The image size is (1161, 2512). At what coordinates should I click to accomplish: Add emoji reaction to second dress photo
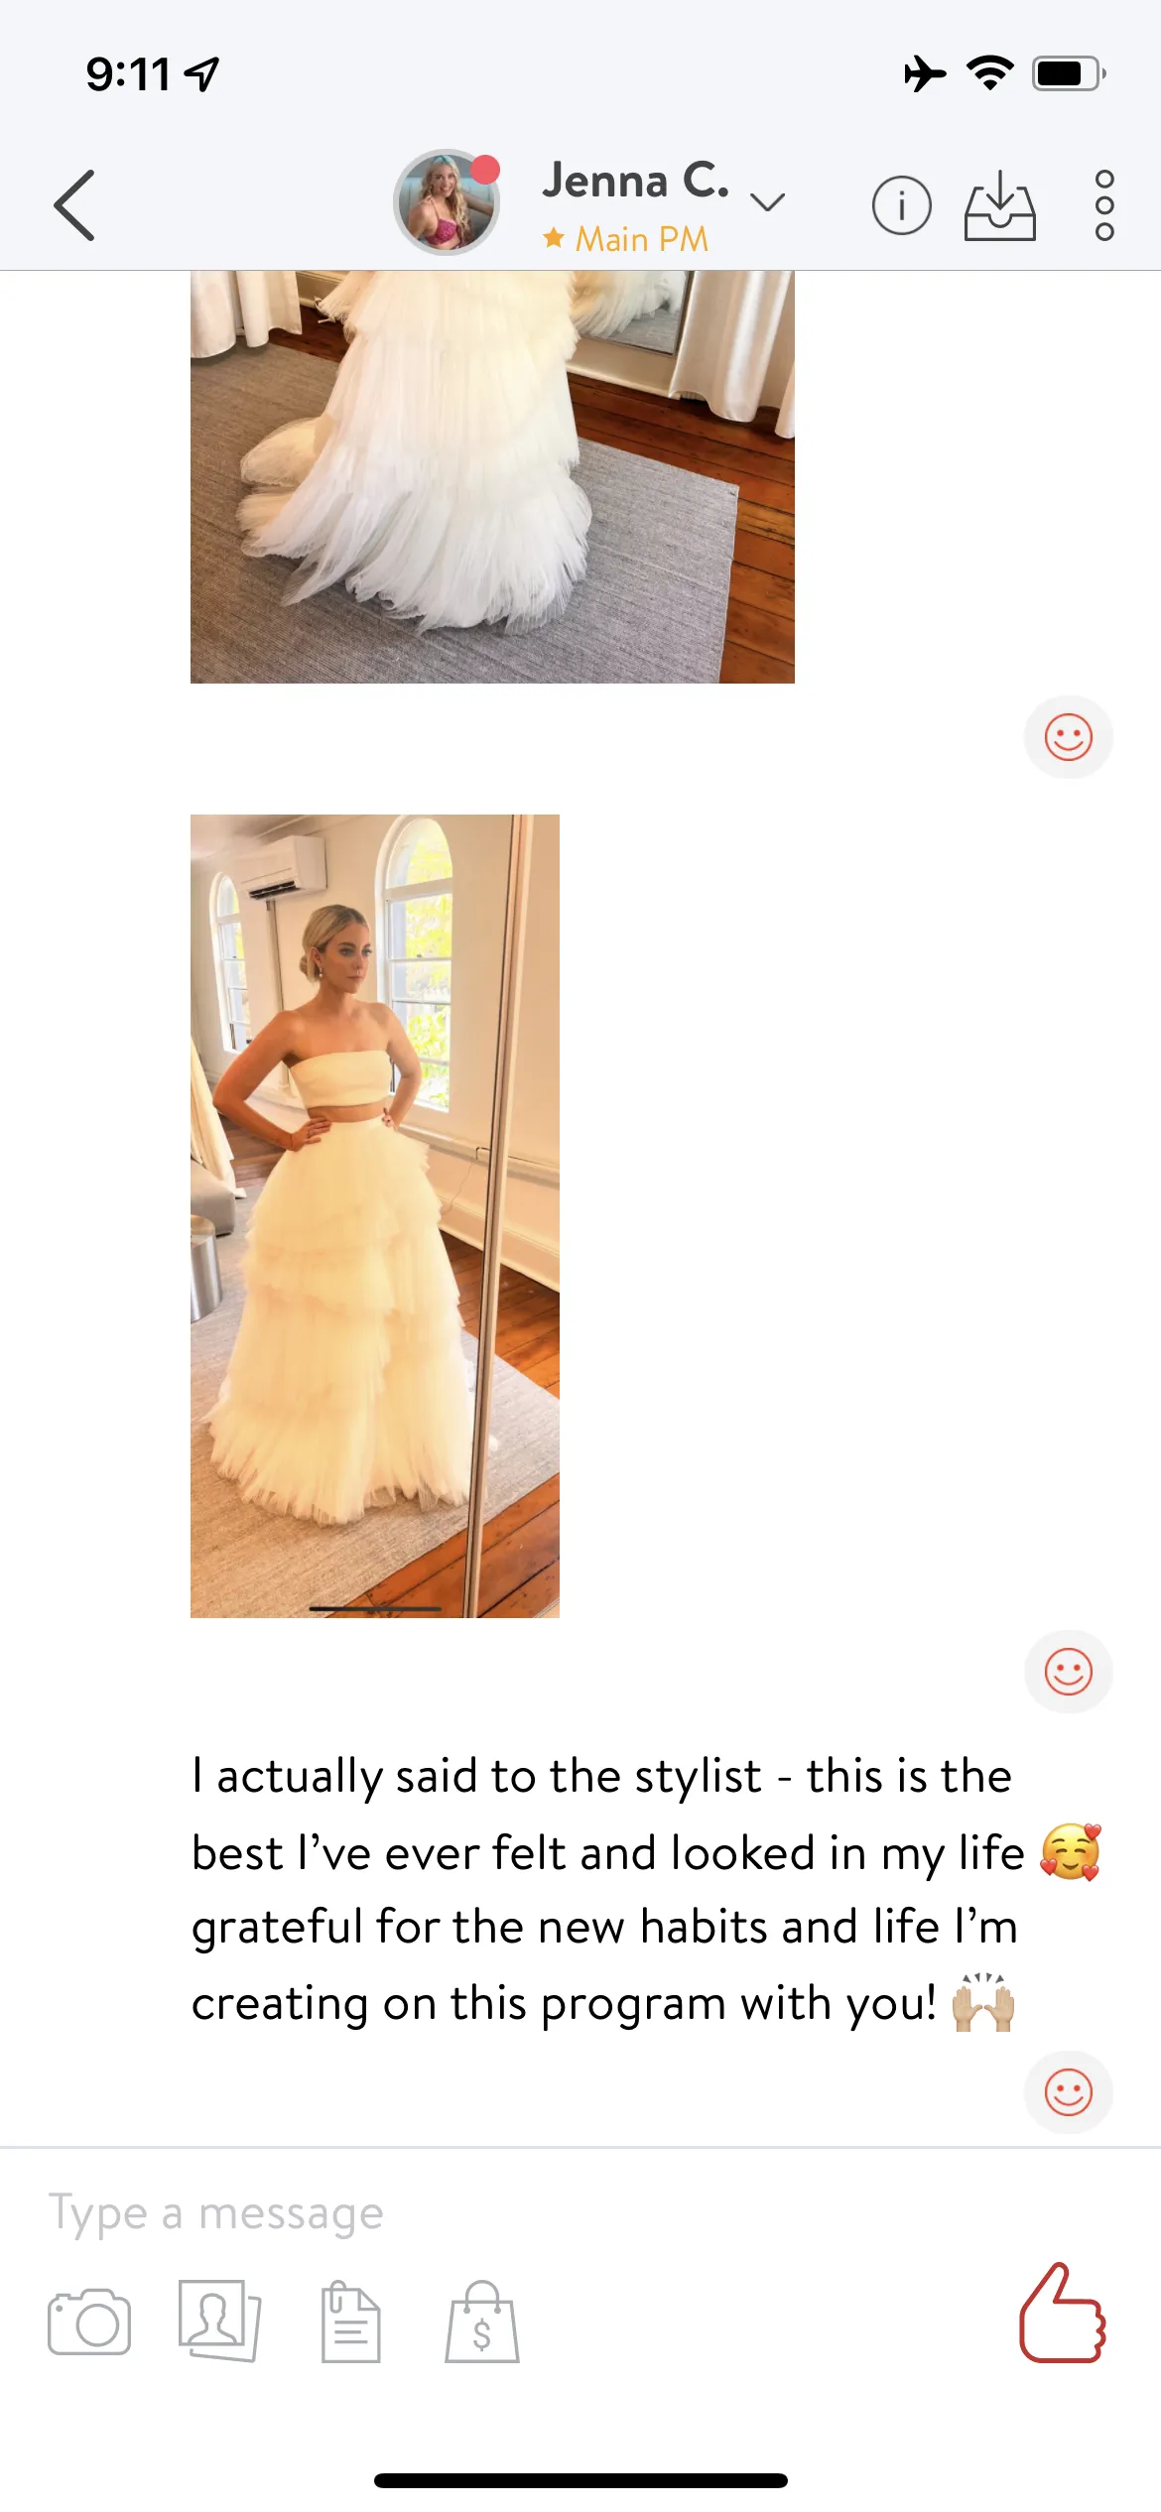(x=1068, y=1673)
